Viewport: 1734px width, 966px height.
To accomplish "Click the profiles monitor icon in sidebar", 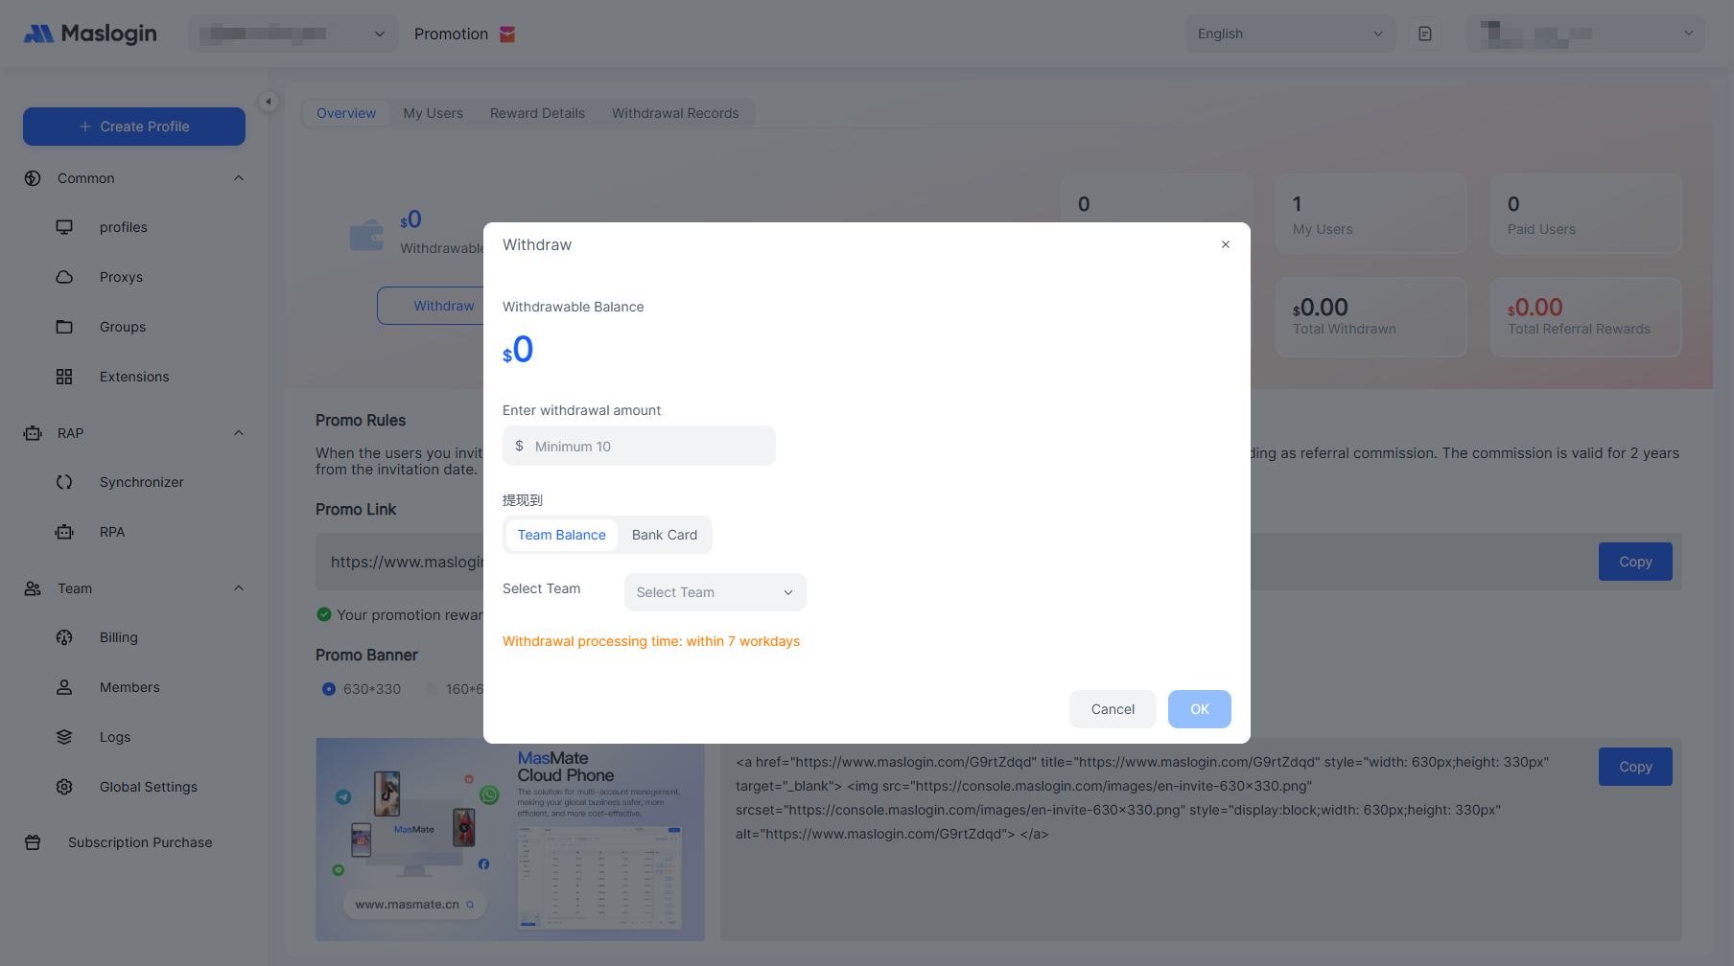I will (64, 227).
